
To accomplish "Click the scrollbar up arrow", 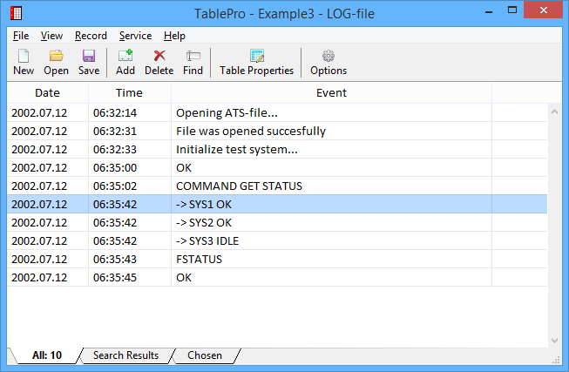I will [x=554, y=112].
